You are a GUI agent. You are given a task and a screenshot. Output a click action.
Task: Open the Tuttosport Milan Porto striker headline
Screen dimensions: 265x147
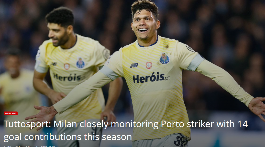pyautogui.click(x=126, y=130)
